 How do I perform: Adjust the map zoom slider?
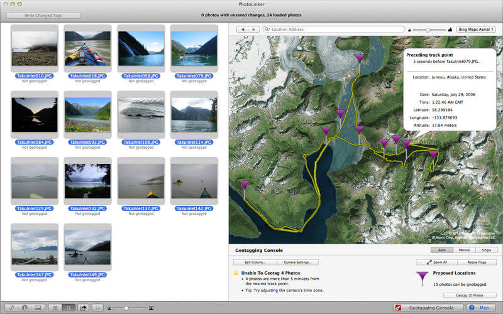point(428,30)
